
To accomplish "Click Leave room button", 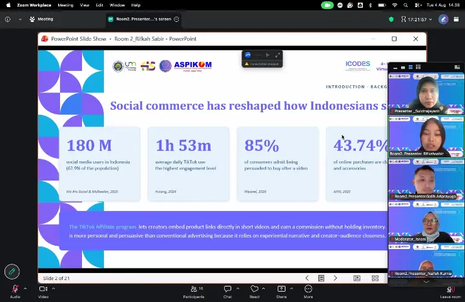I will click(x=451, y=292).
